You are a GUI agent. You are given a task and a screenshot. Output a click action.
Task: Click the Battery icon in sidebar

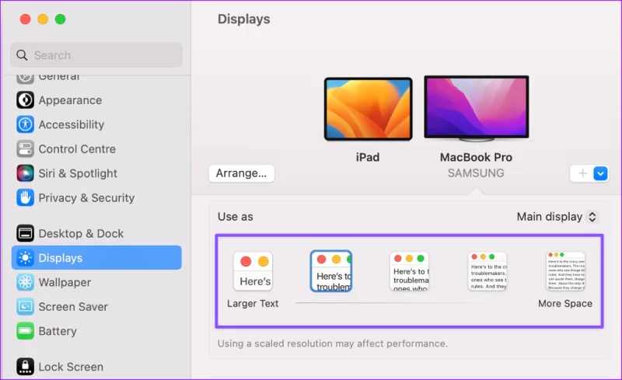(x=25, y=331)
